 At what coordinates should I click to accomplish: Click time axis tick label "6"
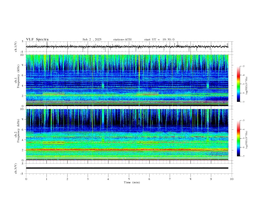[150, 179]
